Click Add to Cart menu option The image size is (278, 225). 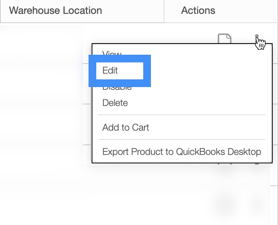point(126,128)
